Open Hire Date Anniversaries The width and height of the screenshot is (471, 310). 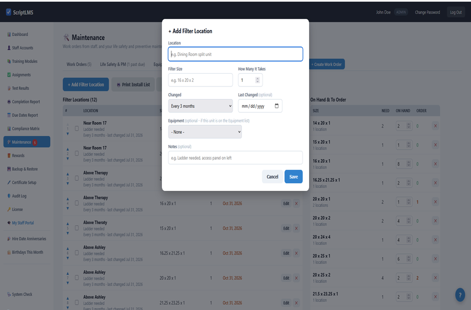coord(29,239)
